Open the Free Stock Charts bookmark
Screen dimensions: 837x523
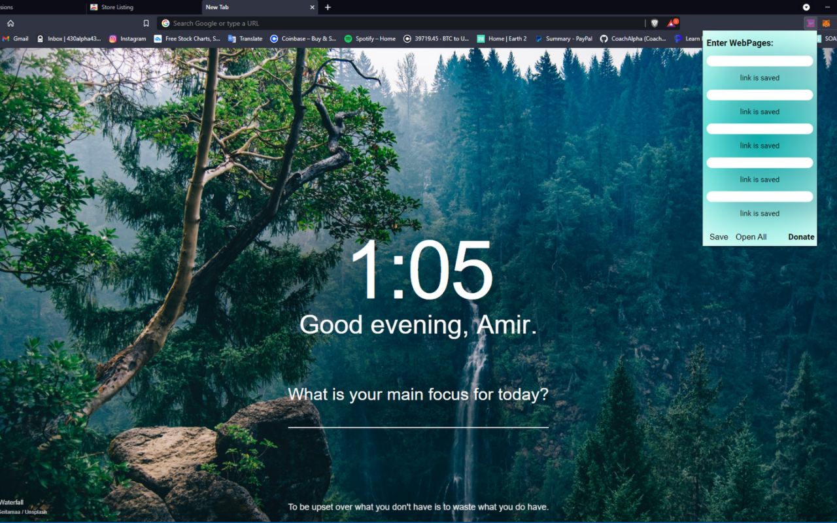pyautogui.click(x=187, y=39)
